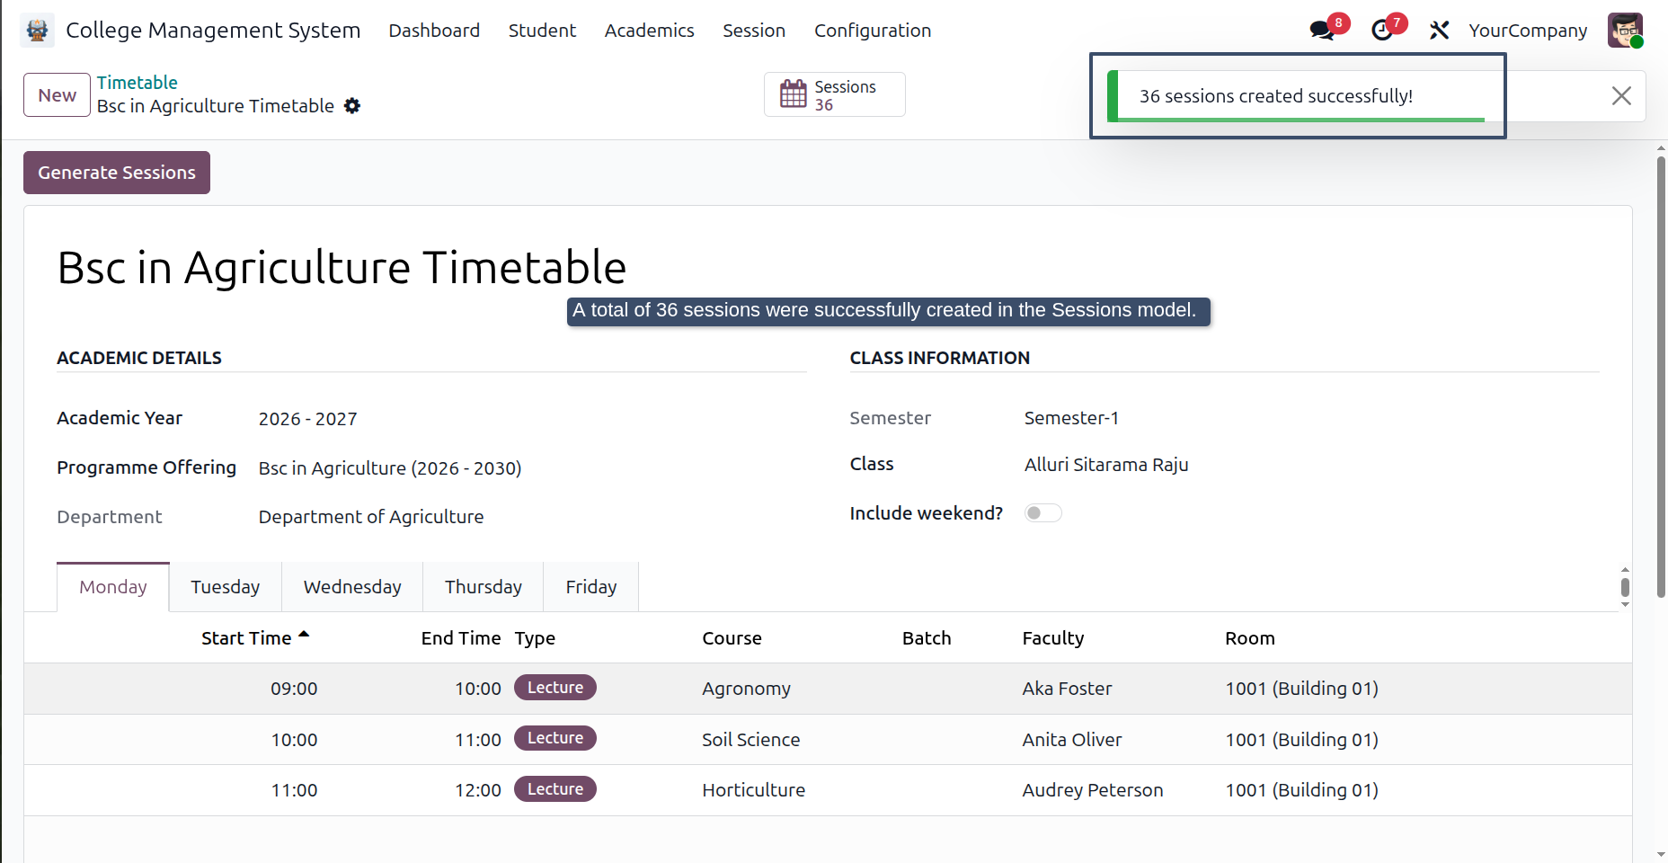Open the Class field Alluri Sitarama Raju
Screen dimensions: 1668x863
1106,465
